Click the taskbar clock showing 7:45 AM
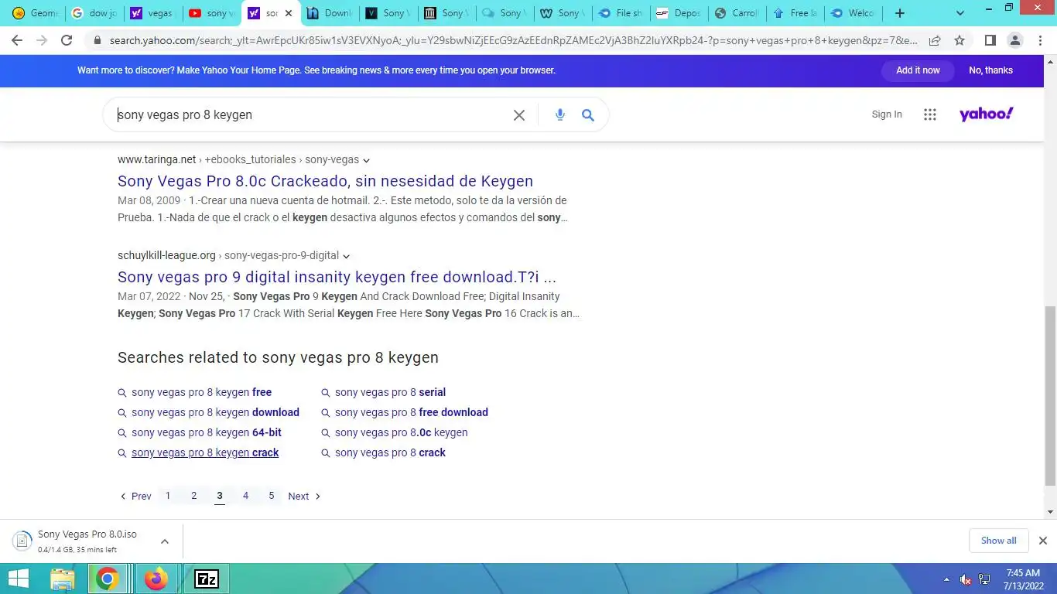 click(x=1022, y=579)
